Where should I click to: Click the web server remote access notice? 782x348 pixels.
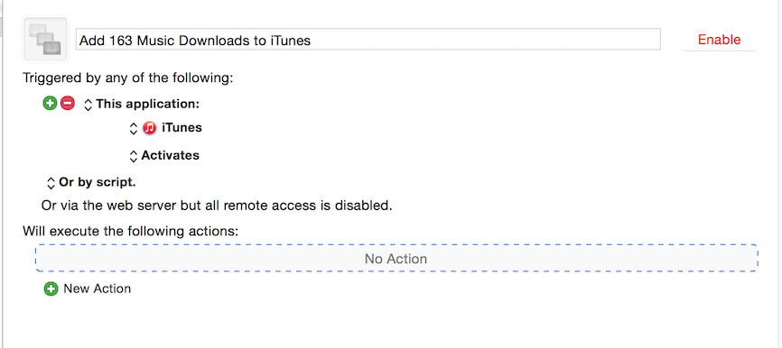[x=217, y=206]
